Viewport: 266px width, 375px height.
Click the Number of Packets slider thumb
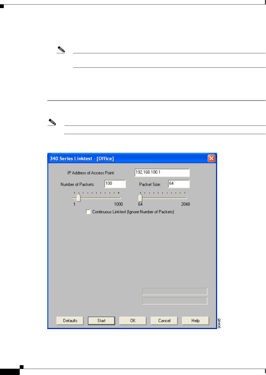coord(79,198)
